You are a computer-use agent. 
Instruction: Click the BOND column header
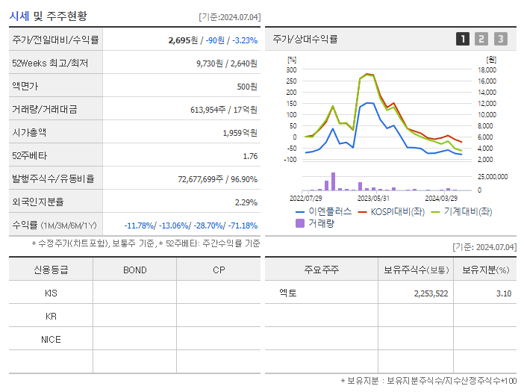[135, 270]
